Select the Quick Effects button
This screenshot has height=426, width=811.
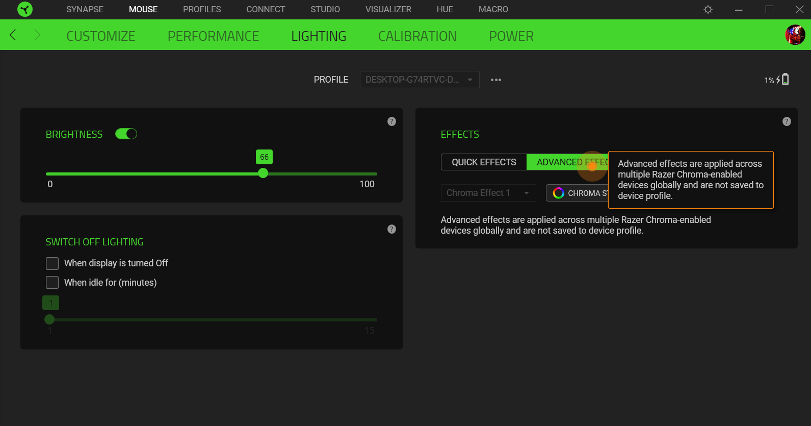click(x=483, y=162)
